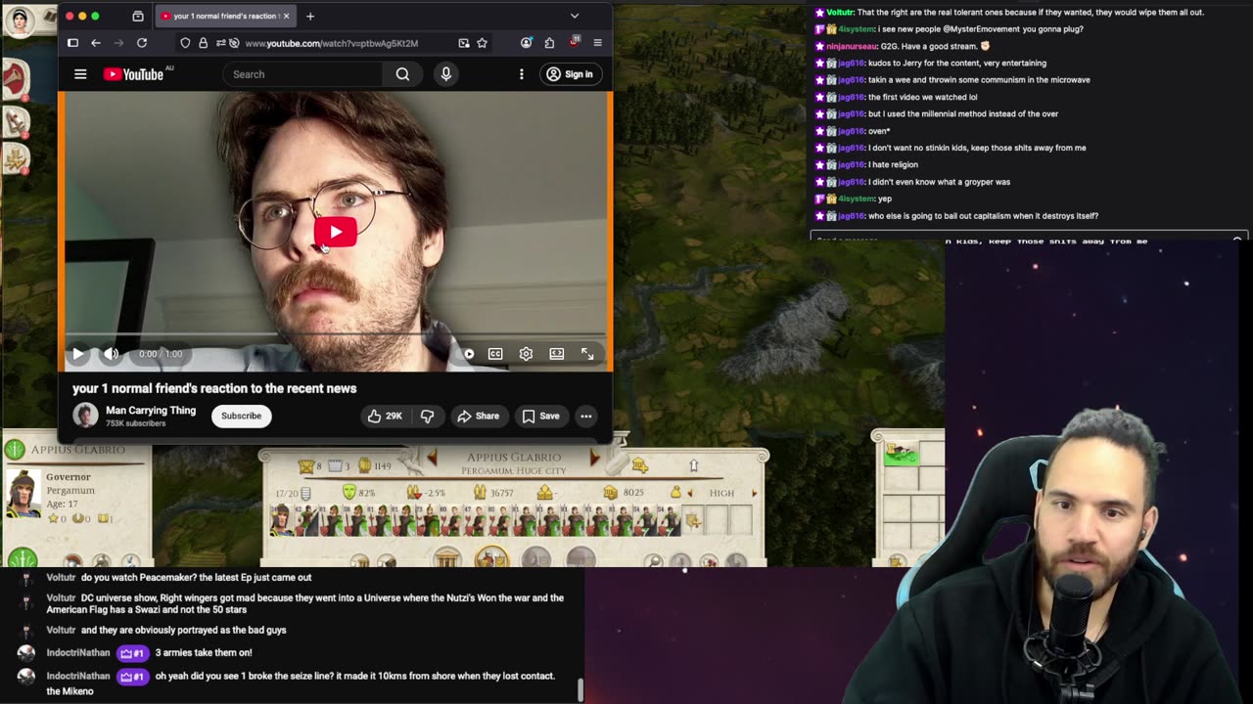Open picture-in-picture icon in address bar

coord(463,43)
